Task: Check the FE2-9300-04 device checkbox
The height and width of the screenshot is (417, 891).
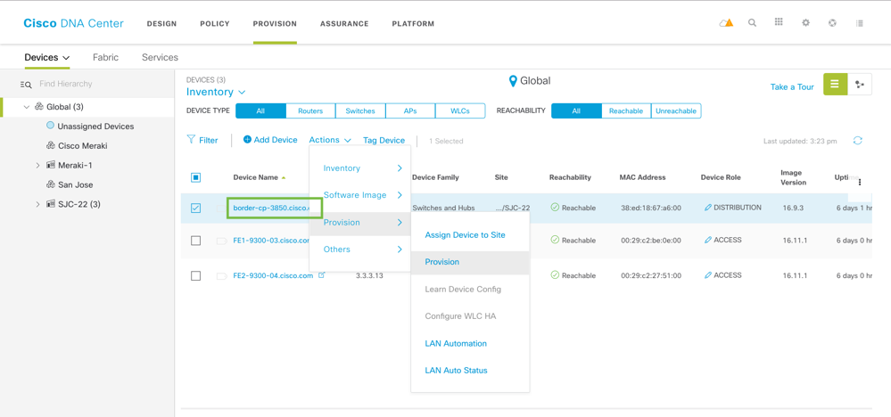Action: [195, 275]
